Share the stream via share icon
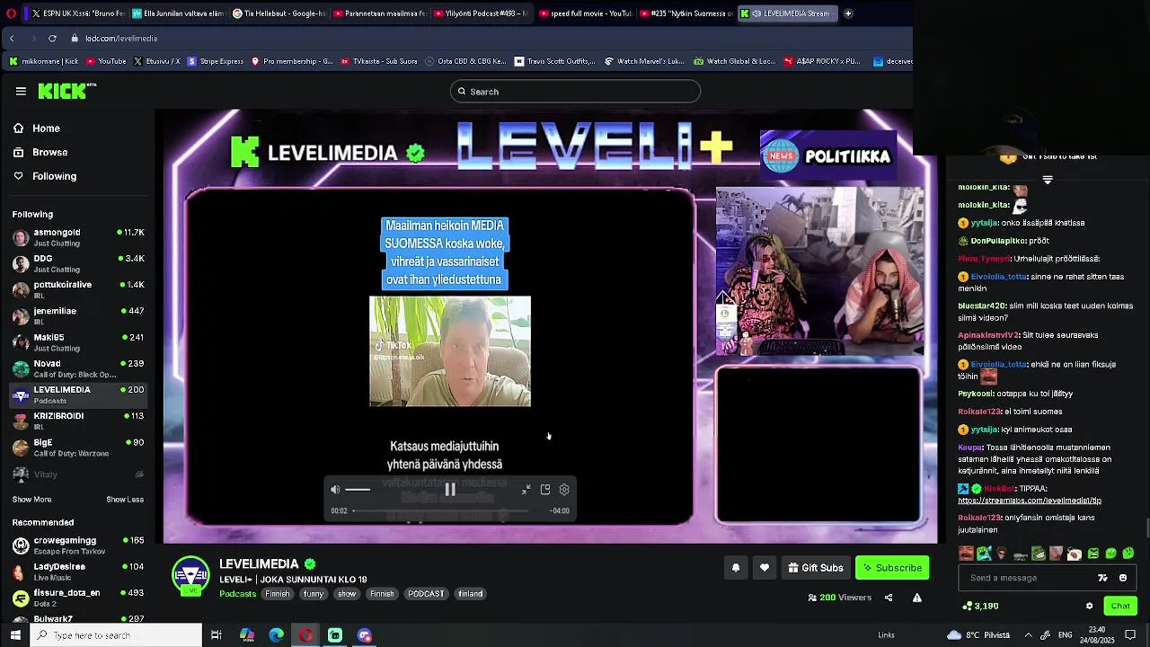This screenshot has width=1150, height=647. pyautogui.click(x=889, y=598)
